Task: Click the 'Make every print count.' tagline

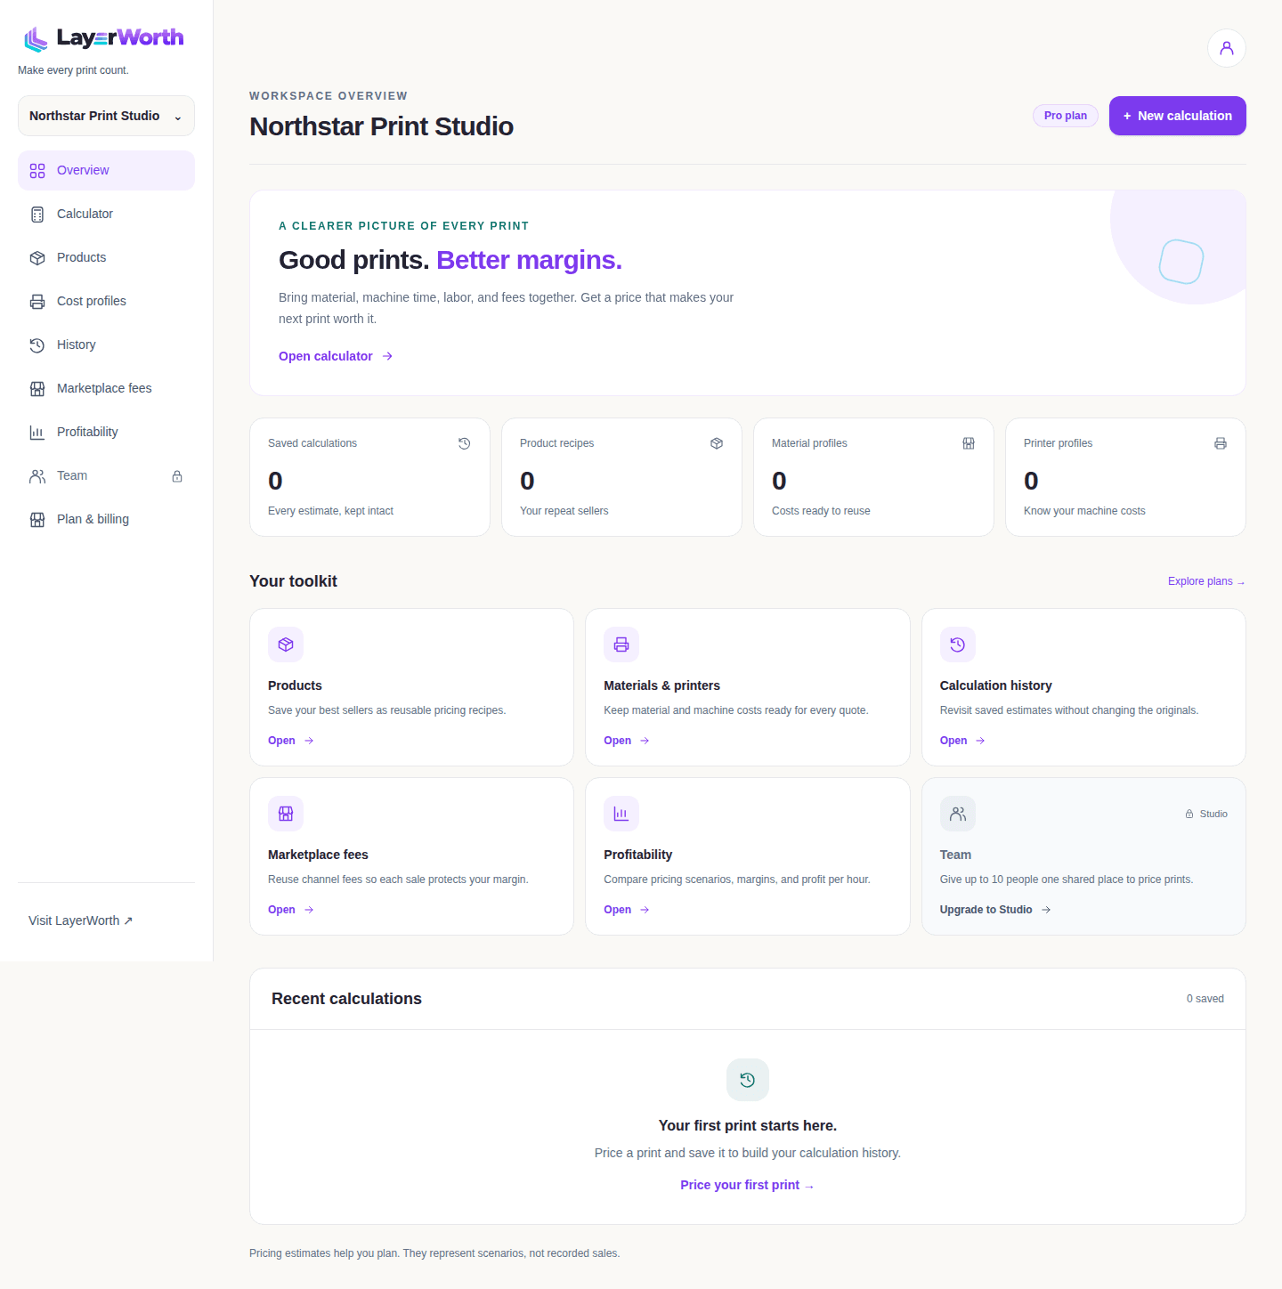Action: (x=73, y=70)
